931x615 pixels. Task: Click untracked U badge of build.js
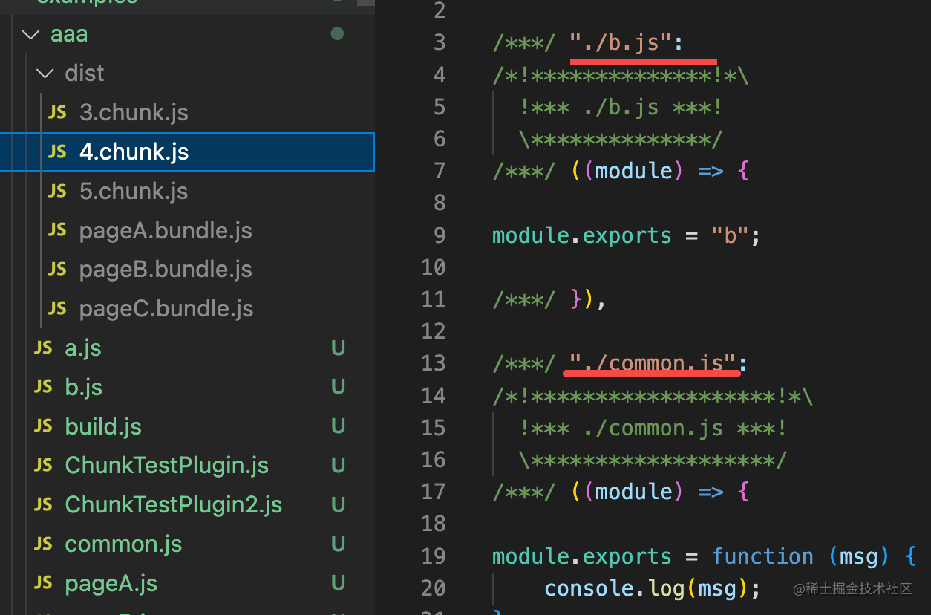coord(338,426)
